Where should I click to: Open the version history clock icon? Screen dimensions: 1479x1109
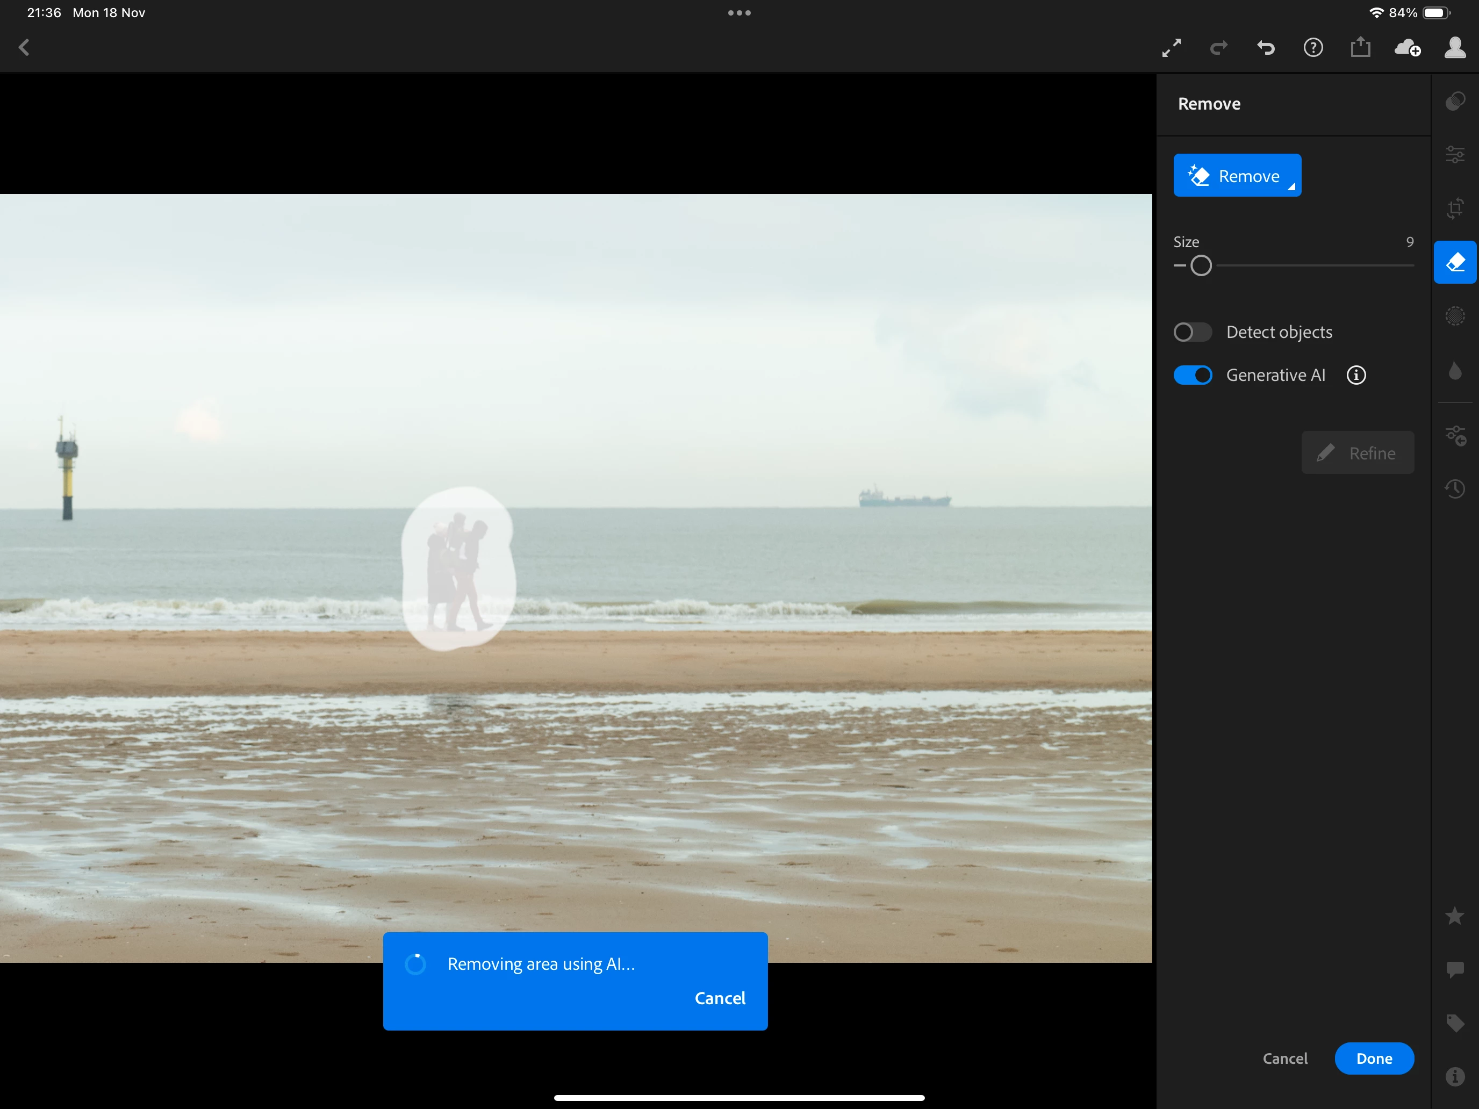pos(1455,488)
